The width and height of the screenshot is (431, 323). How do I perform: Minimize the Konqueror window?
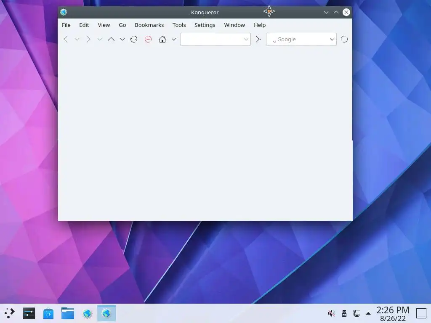(326, 12)
